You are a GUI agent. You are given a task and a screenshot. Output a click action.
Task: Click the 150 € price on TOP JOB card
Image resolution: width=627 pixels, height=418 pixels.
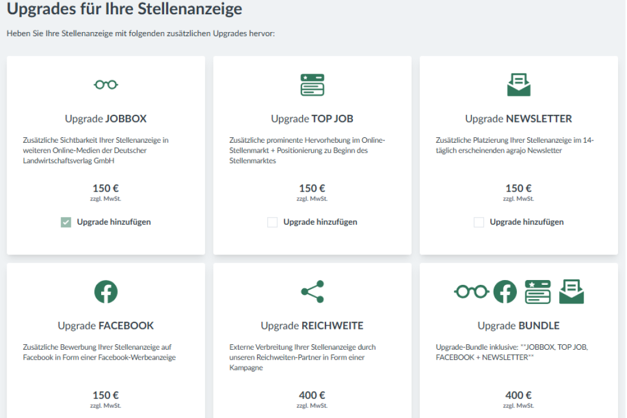tap(312, 188)
